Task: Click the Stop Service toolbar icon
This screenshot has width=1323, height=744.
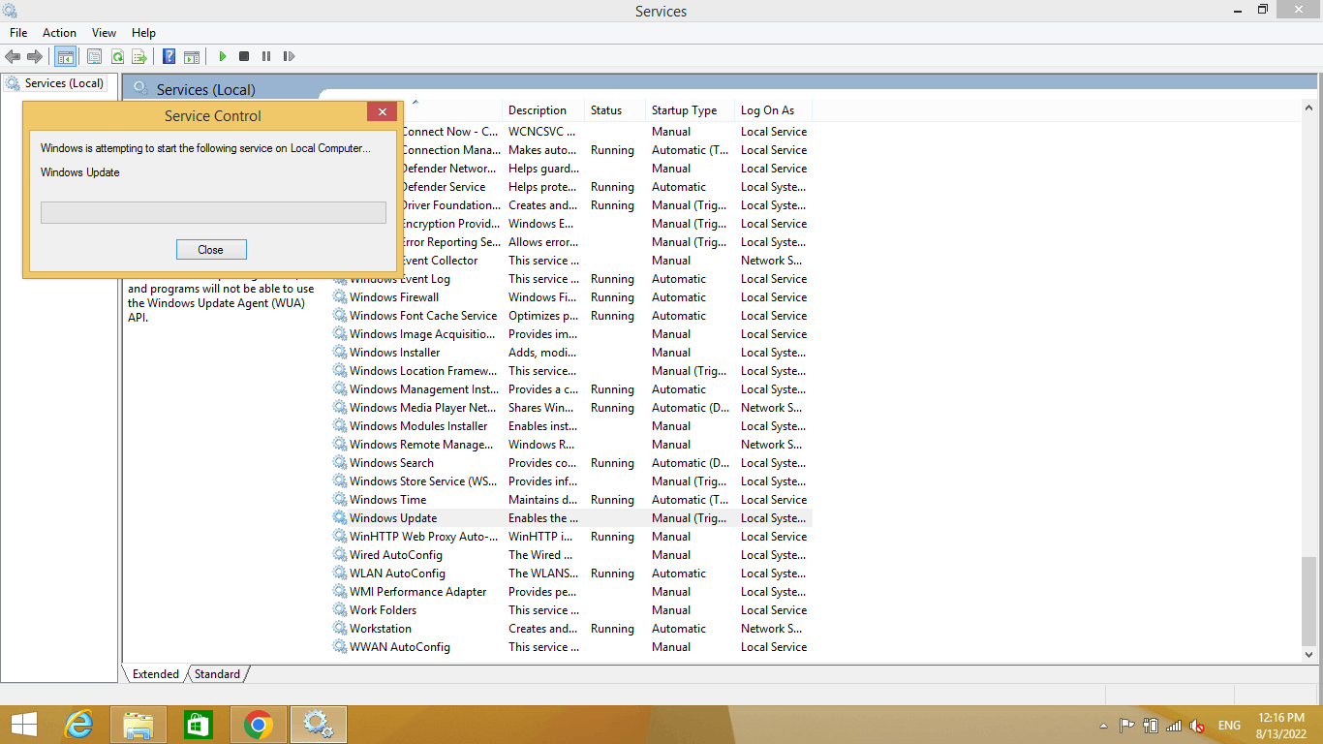Action: pos(244,57)
